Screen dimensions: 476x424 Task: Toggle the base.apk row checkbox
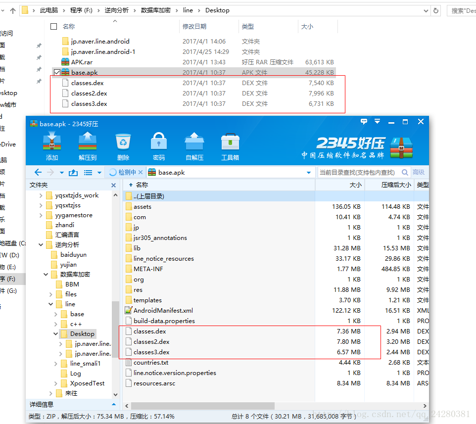(x=57, y=72)
